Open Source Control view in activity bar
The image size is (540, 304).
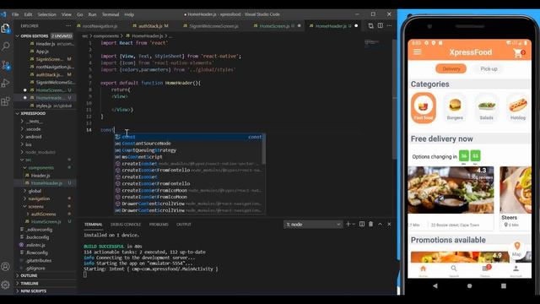(x=6, y=65)
